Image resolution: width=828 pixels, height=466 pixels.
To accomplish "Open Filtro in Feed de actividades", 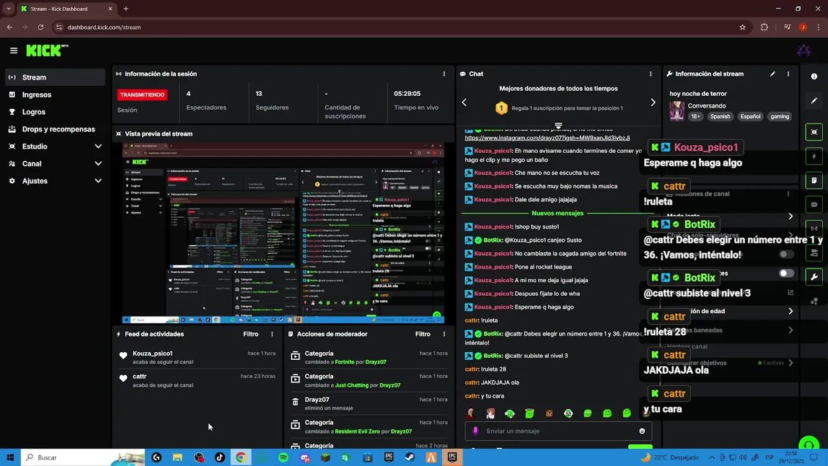I will 250,334.
